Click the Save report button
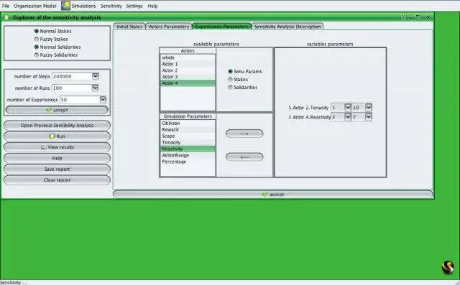 point(57,169)
